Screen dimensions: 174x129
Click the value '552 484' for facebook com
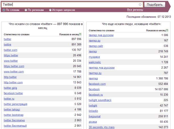(163, 84)
